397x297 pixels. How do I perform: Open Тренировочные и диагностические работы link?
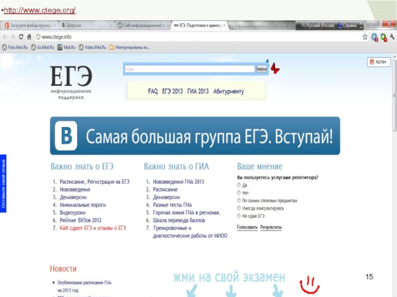pyautogui.click(x=190, y=232)
